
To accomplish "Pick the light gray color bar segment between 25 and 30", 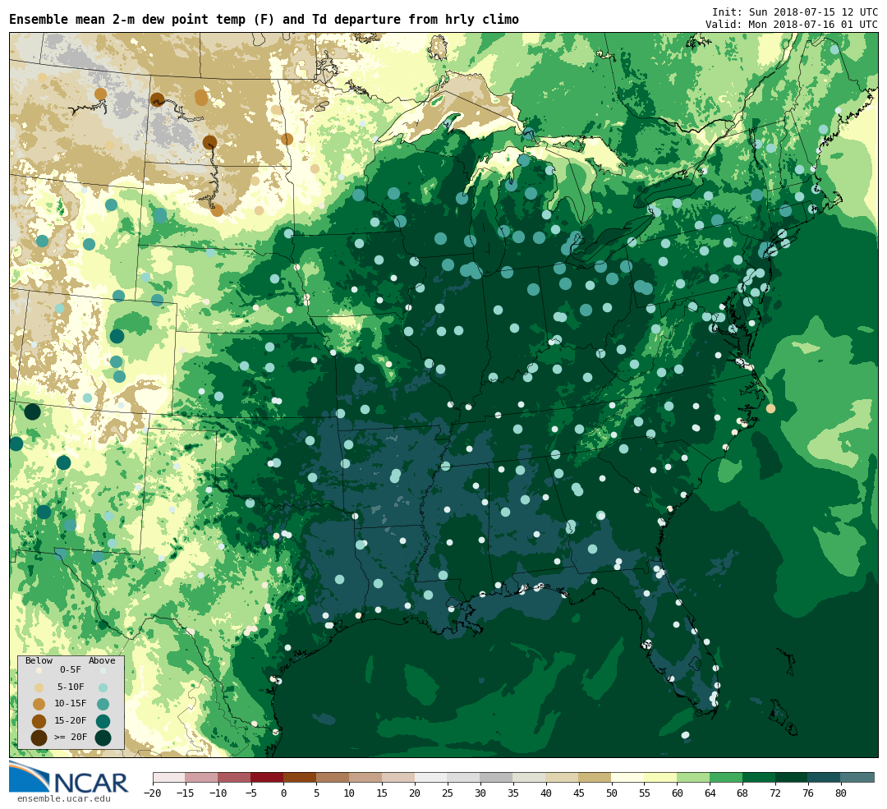I will click(464, 777).
